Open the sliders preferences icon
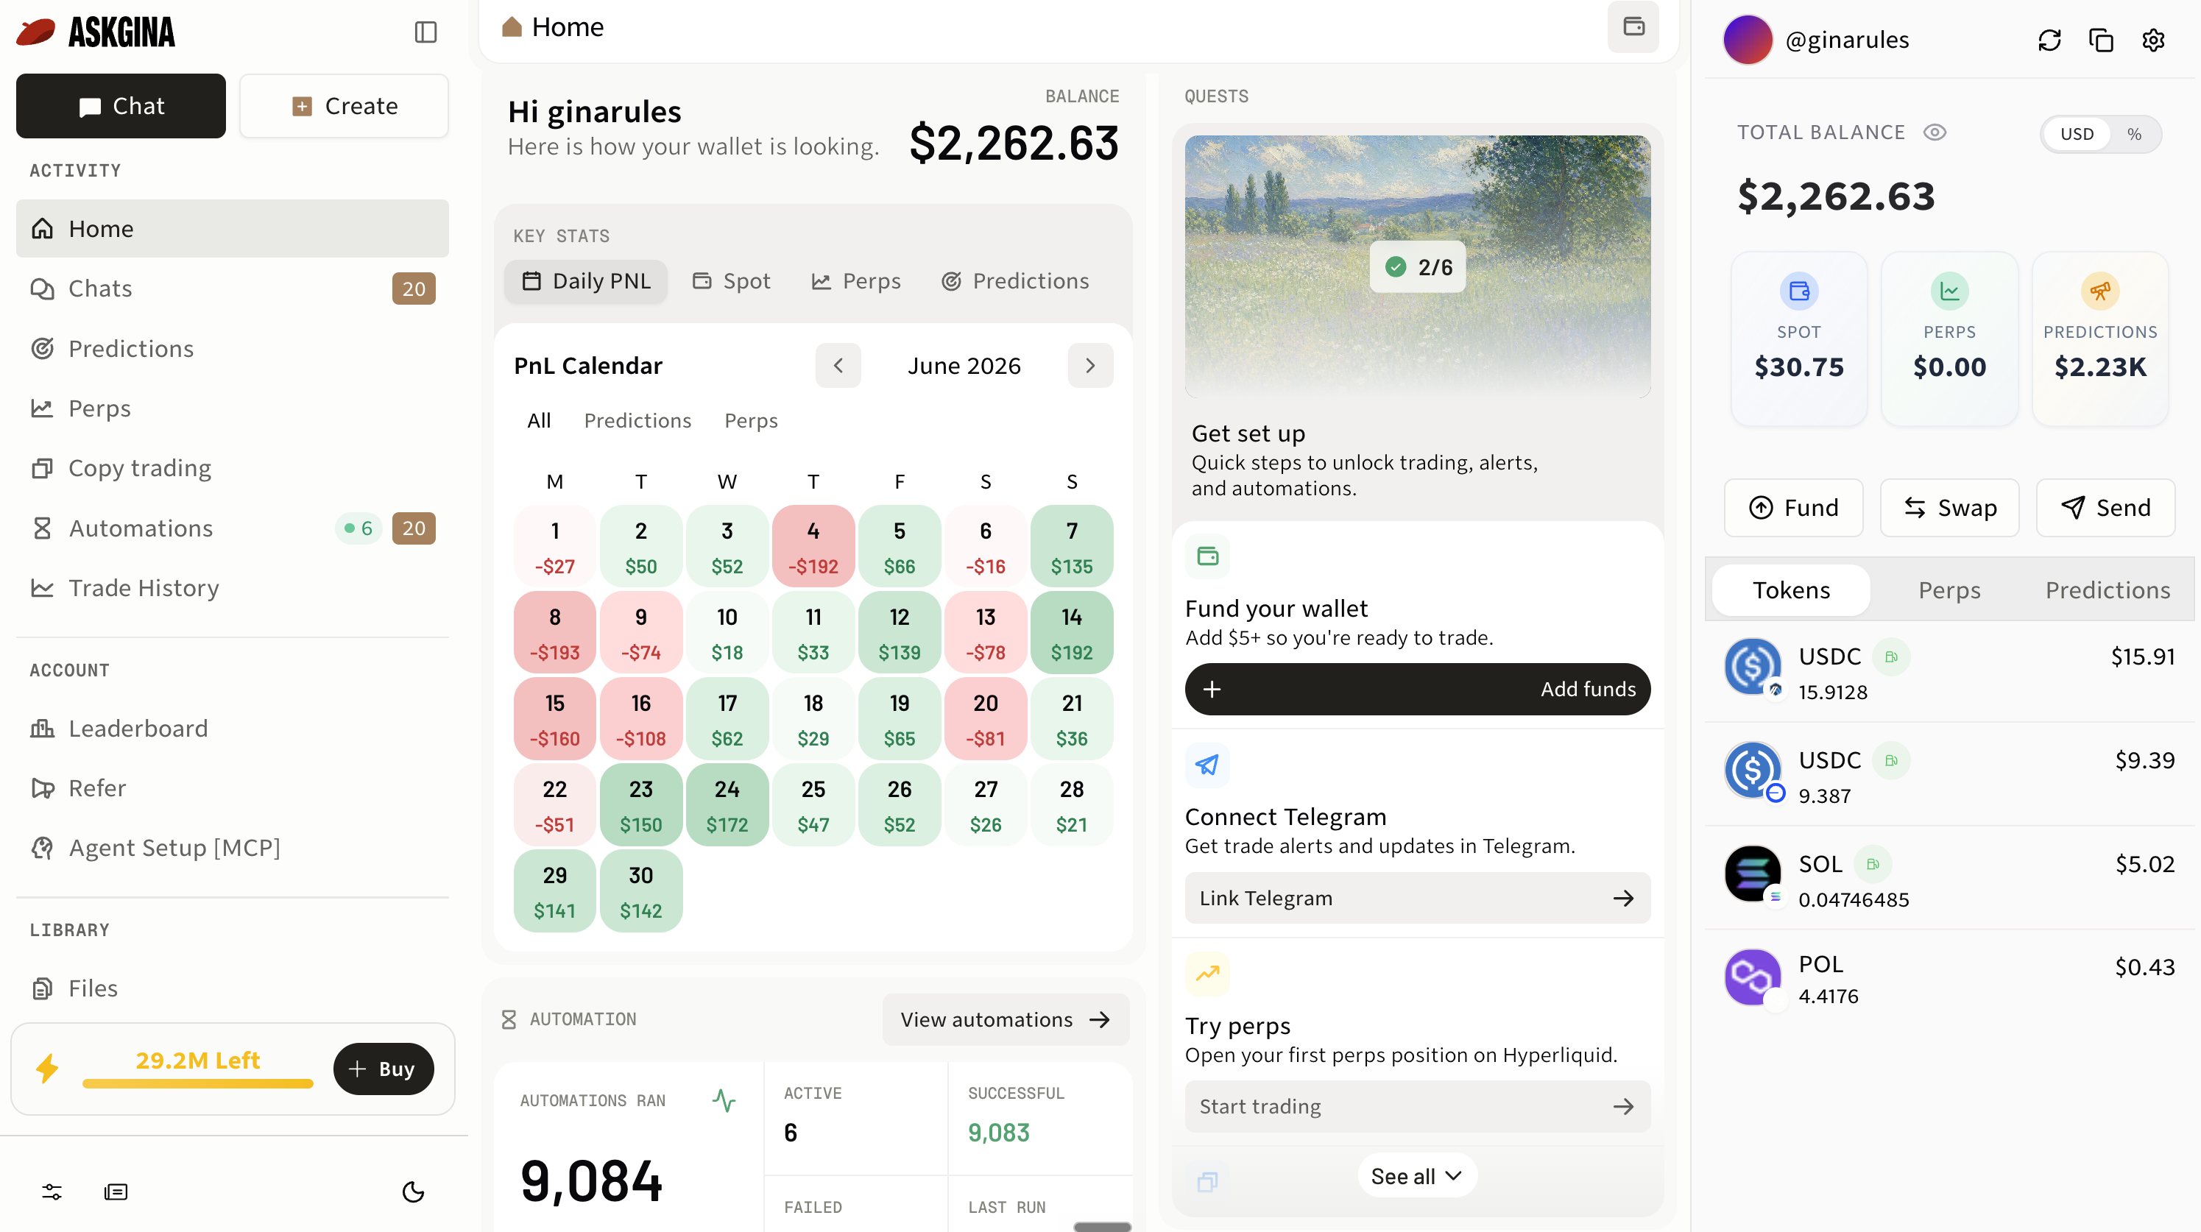 tap(52, 1191)
